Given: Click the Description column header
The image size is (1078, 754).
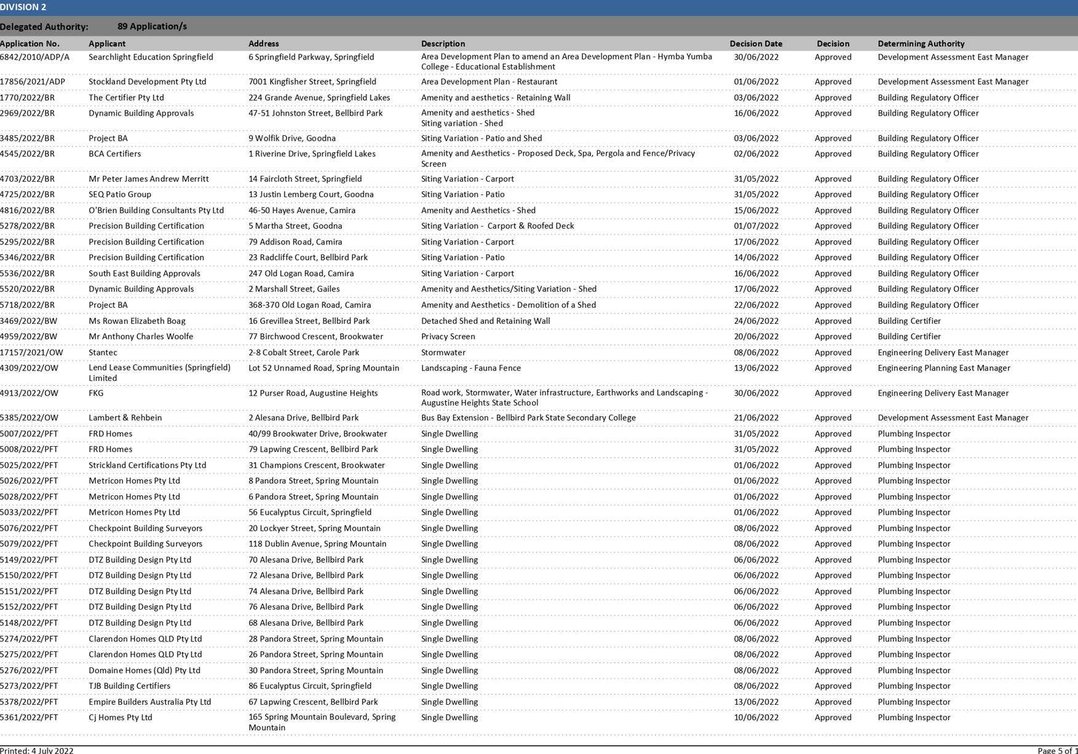Looking at the screenshot, I should pyautogui.click(x=443, y=44).
